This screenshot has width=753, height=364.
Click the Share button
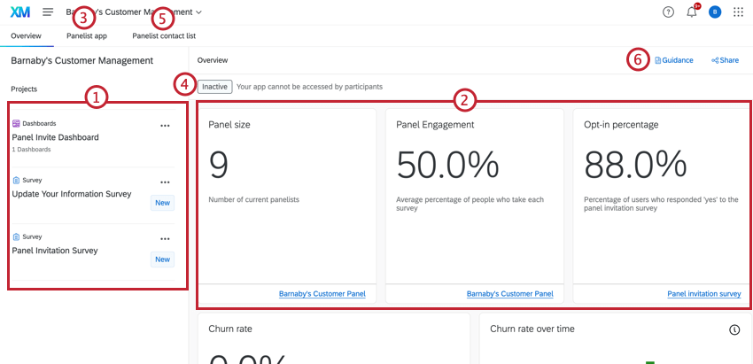click(725, 60)
